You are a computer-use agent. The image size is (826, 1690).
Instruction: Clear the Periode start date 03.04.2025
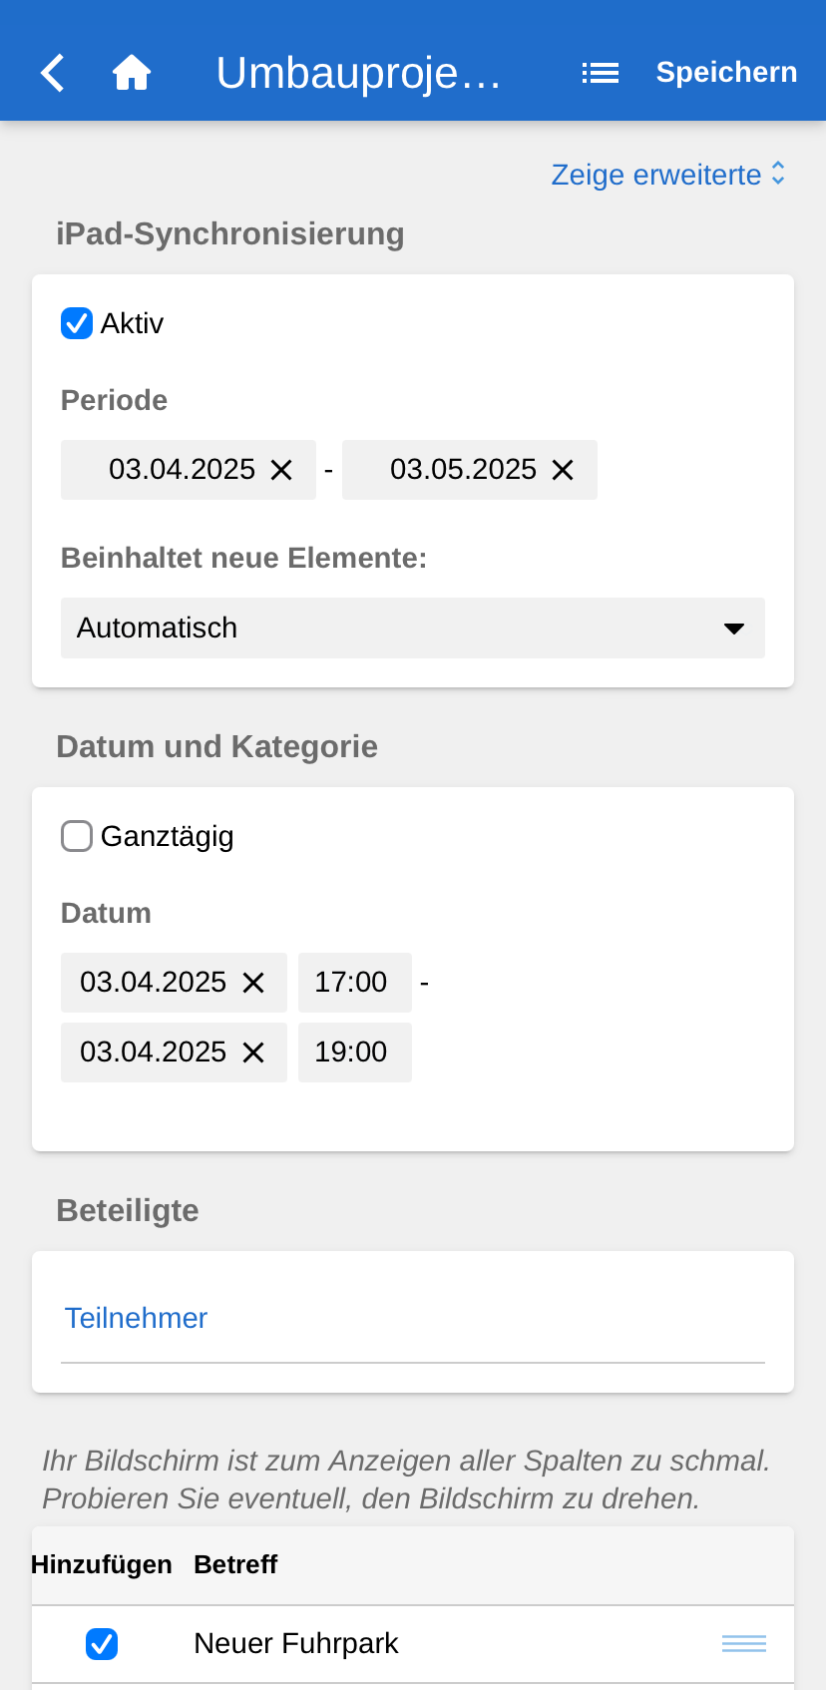(282, 470)
